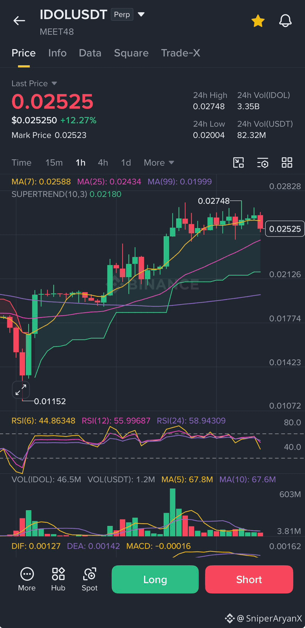Expand the chart to fullscreen
The image size is (305, 628).
[21, 390]
